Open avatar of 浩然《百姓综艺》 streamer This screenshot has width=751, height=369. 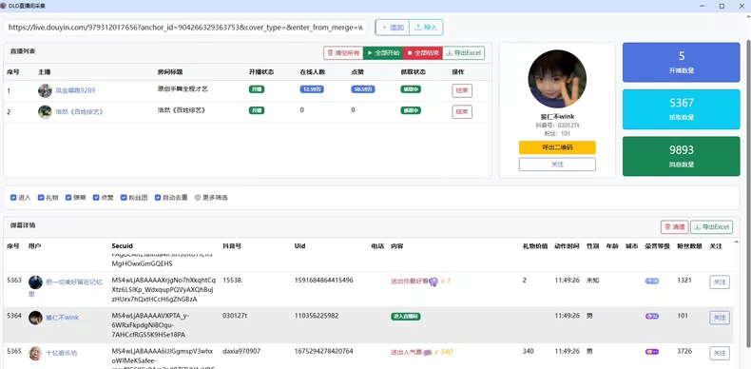click(x=45, y=111)
